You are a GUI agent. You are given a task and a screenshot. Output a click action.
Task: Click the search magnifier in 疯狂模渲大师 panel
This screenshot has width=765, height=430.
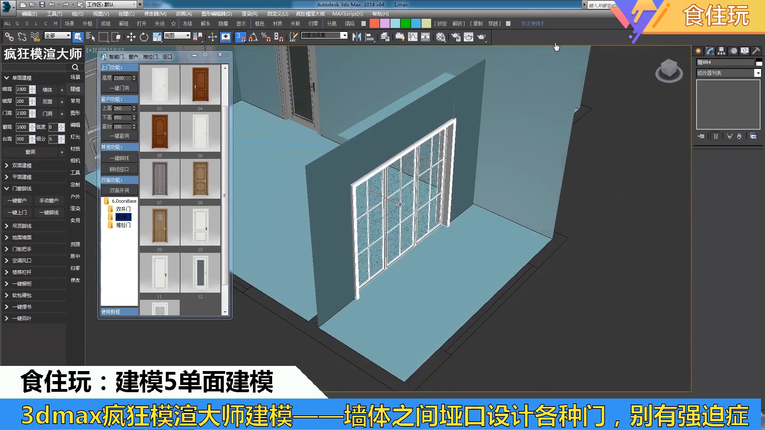point(75,67)
